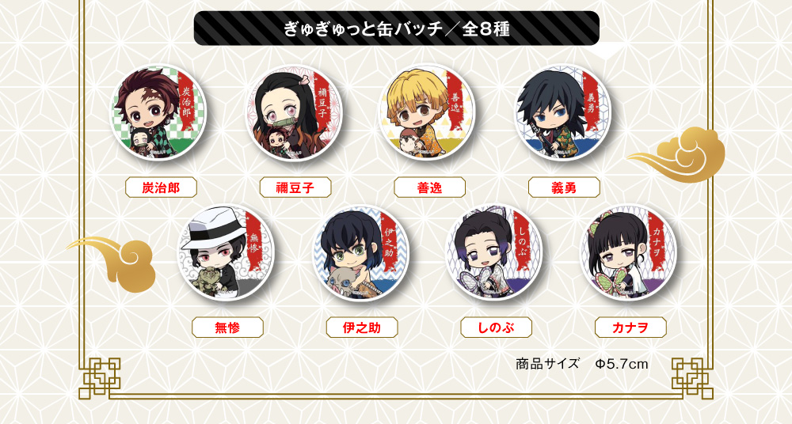
Task: Click the red 禰豆子 name label
Action: [295, 187]
